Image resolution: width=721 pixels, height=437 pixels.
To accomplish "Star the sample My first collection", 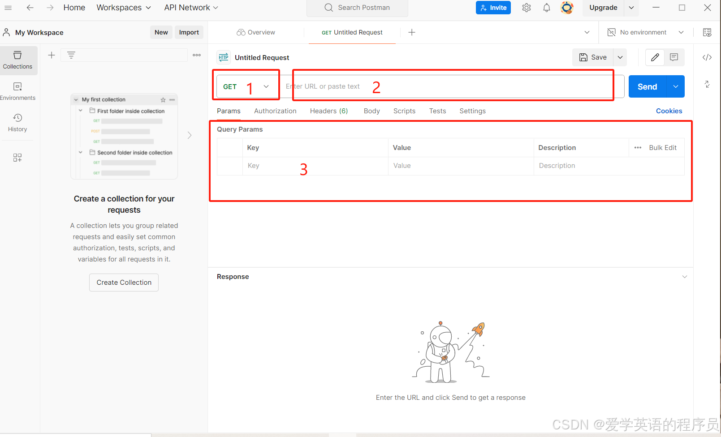I will coord(163,100).
